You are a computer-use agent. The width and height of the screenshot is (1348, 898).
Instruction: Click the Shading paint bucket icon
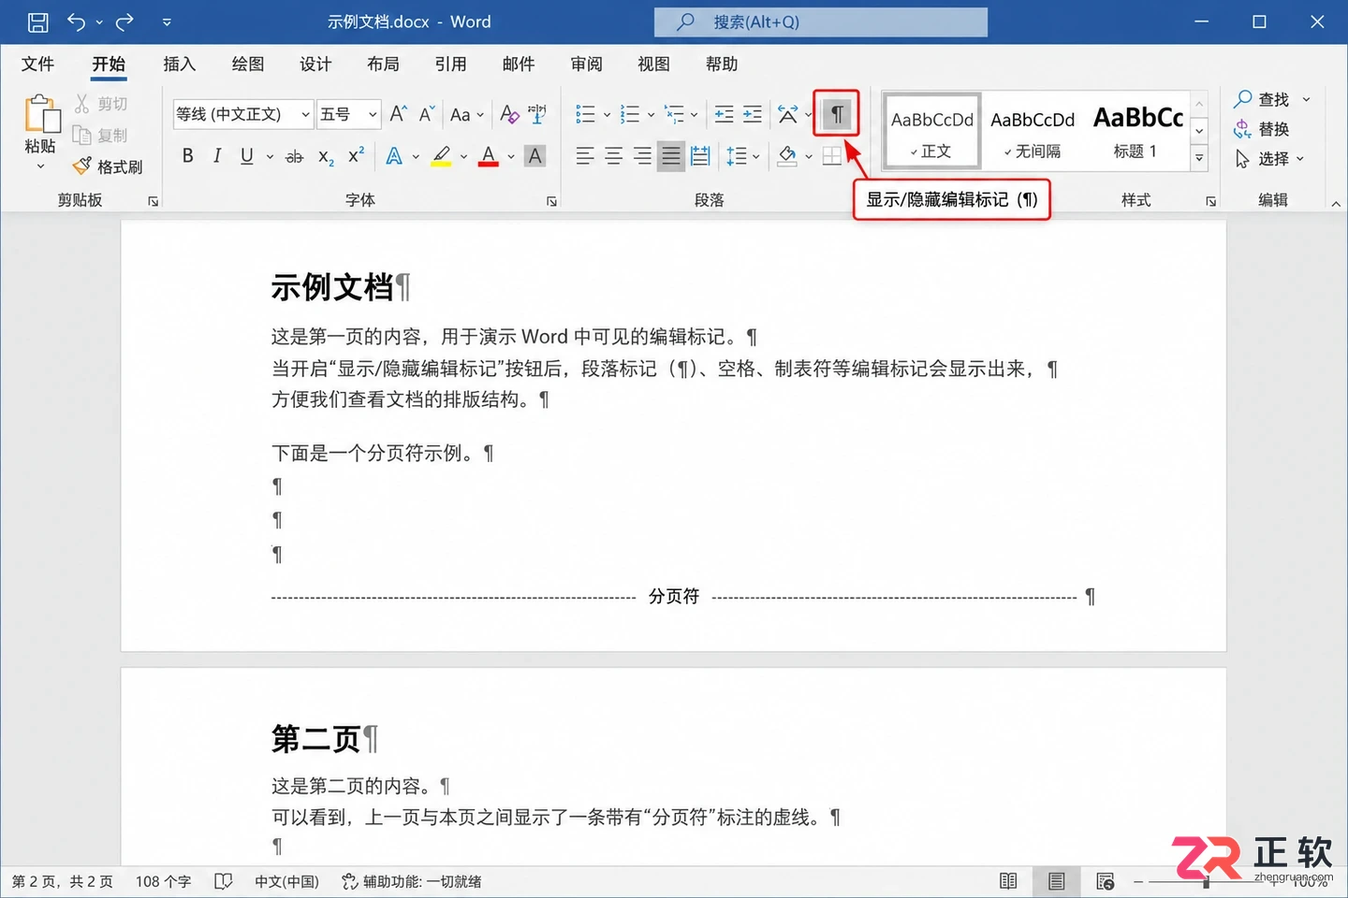[788, 156]
